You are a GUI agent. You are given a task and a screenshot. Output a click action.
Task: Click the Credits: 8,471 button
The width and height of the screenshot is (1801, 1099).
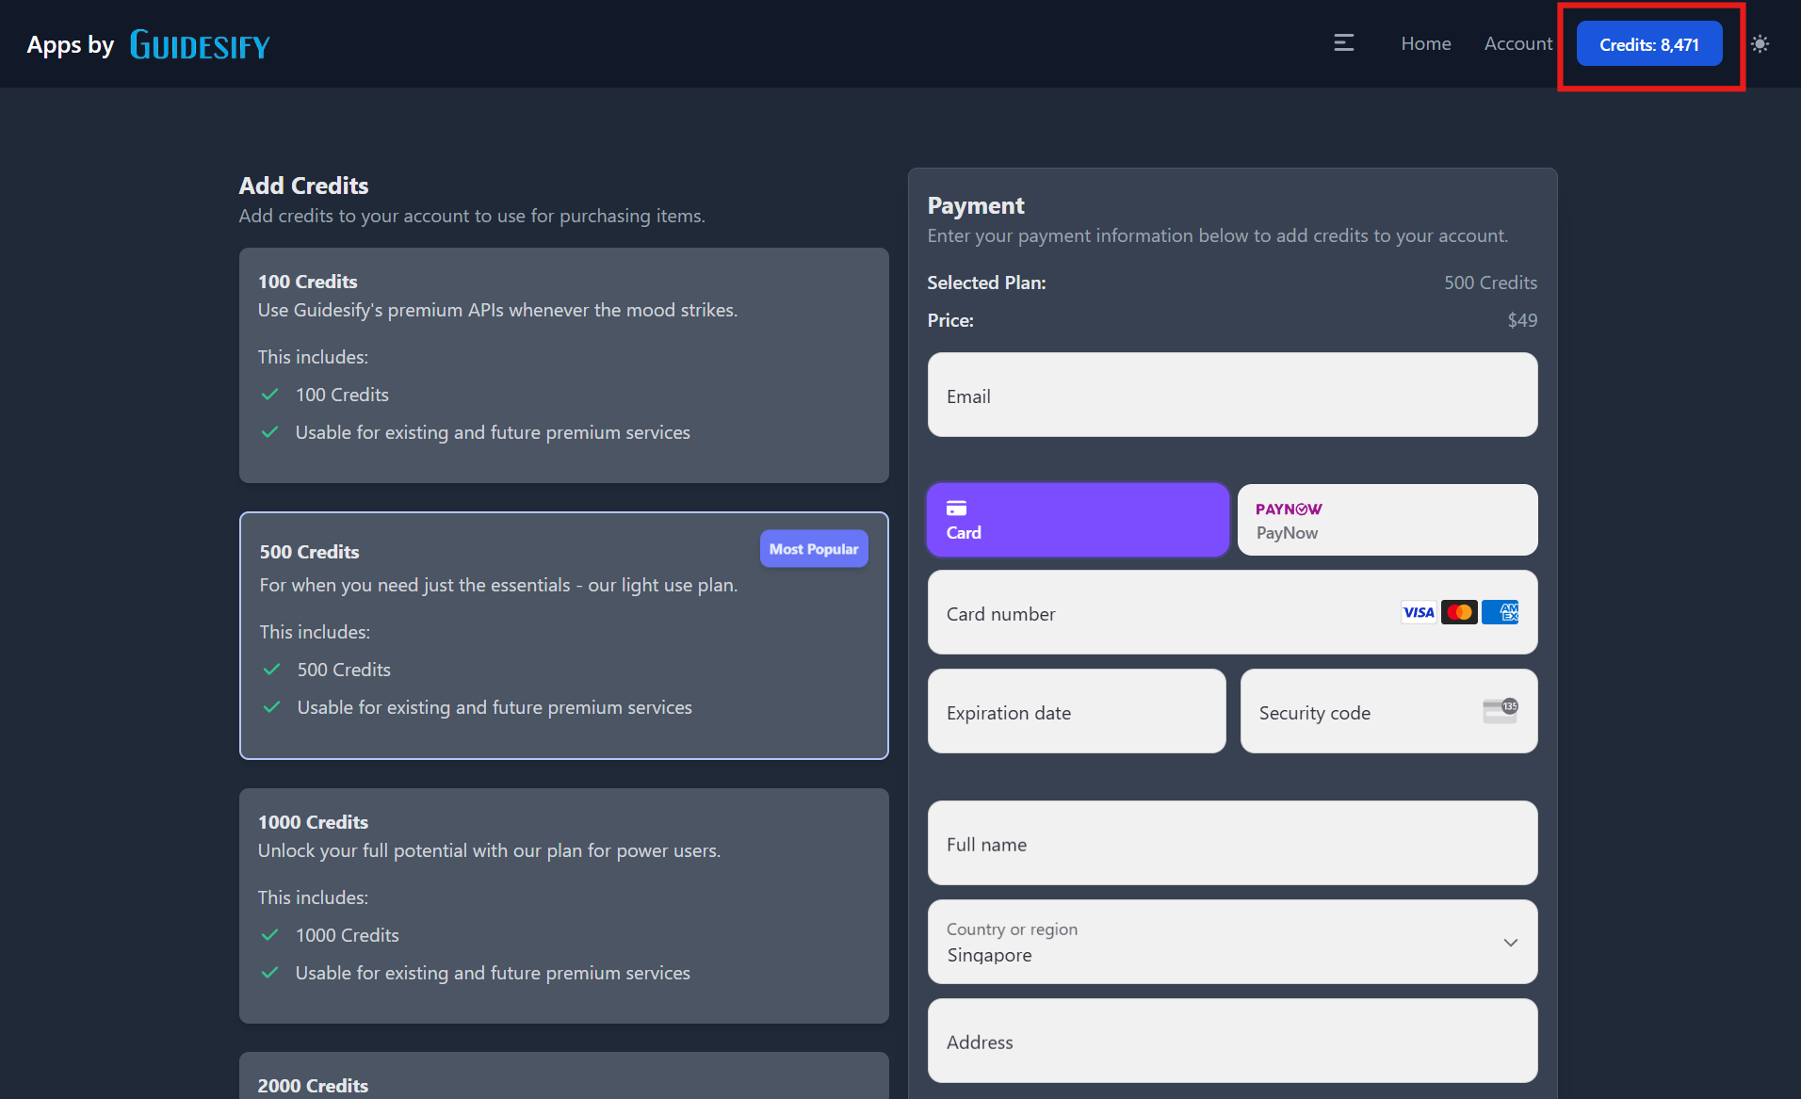(1648, 44)
